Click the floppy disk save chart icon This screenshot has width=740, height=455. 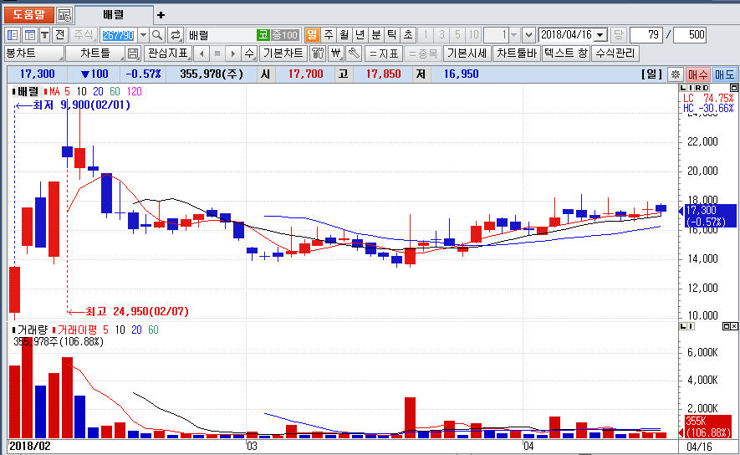click(132, 54)
